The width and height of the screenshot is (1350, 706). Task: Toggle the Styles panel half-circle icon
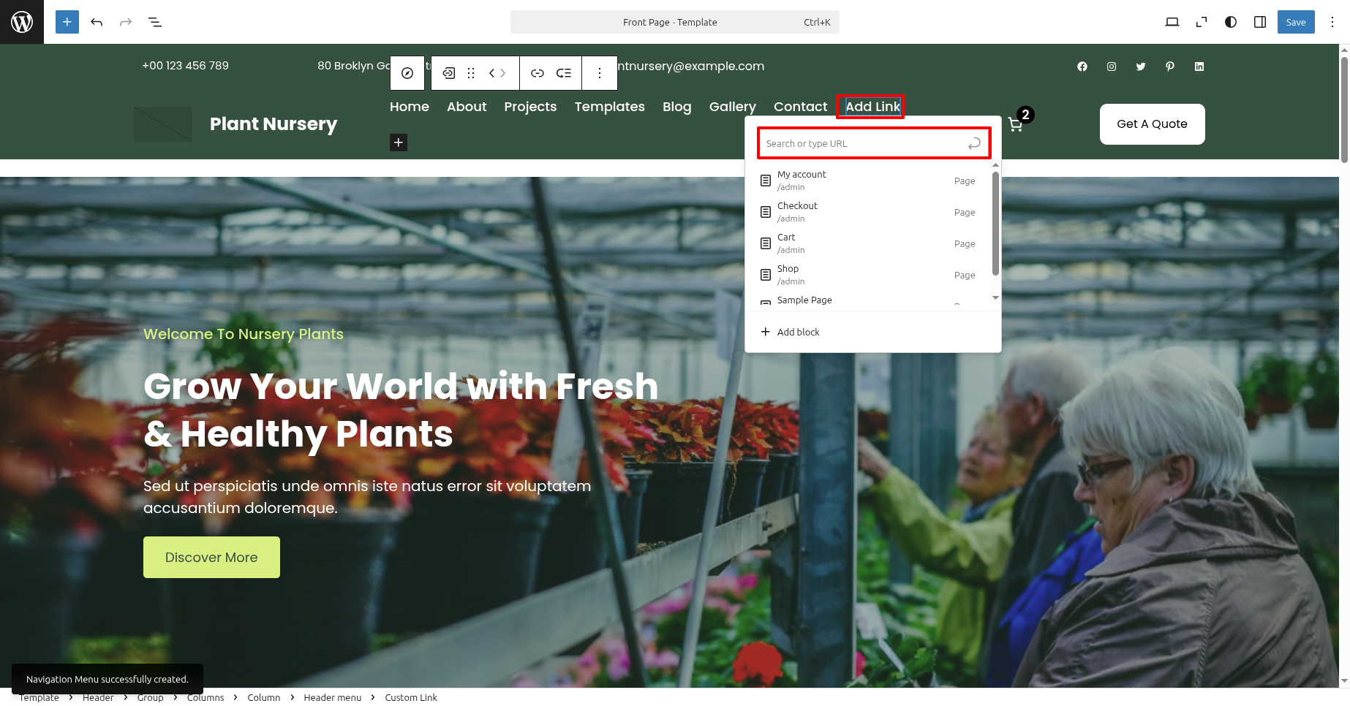1231,22
